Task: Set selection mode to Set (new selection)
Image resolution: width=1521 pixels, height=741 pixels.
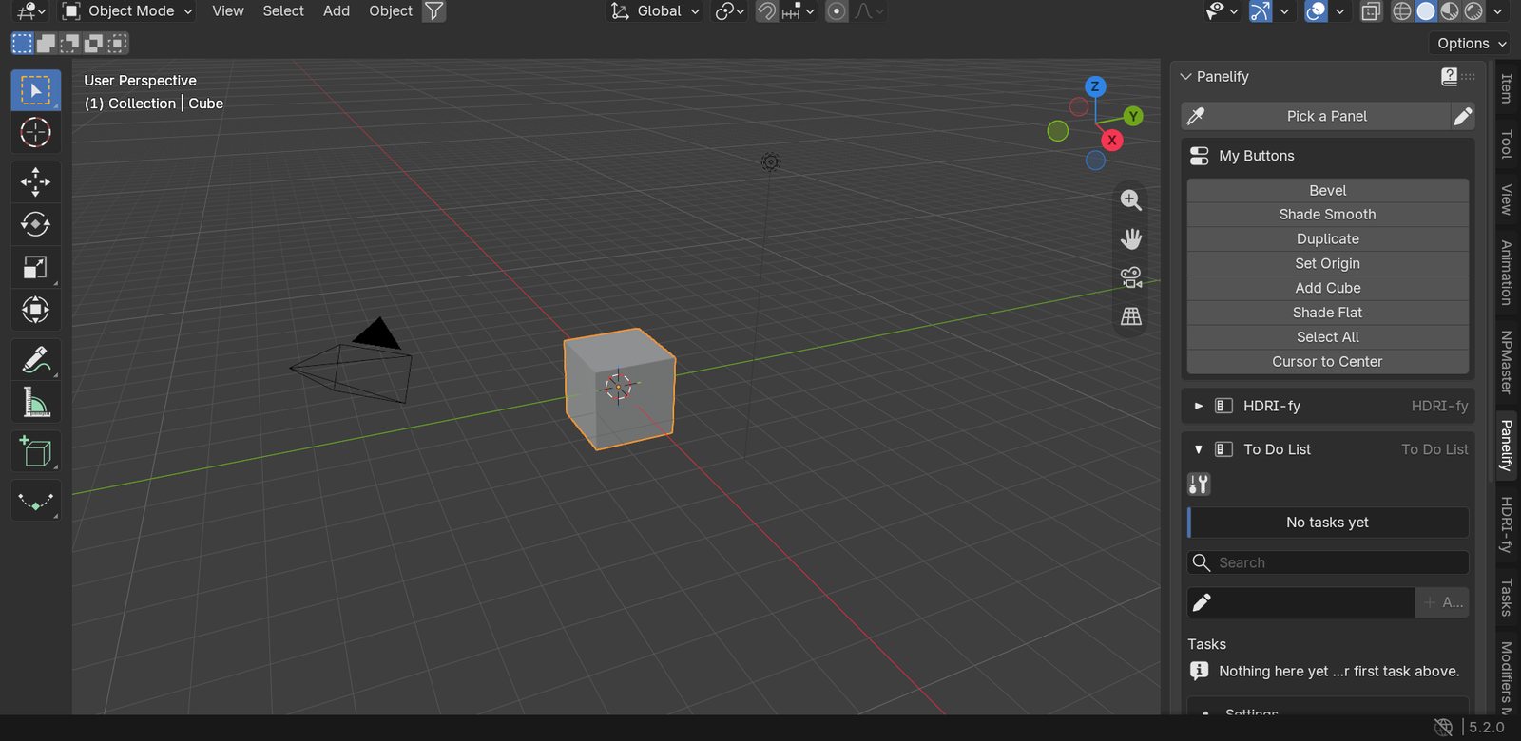Action: (x=23, y=43)
